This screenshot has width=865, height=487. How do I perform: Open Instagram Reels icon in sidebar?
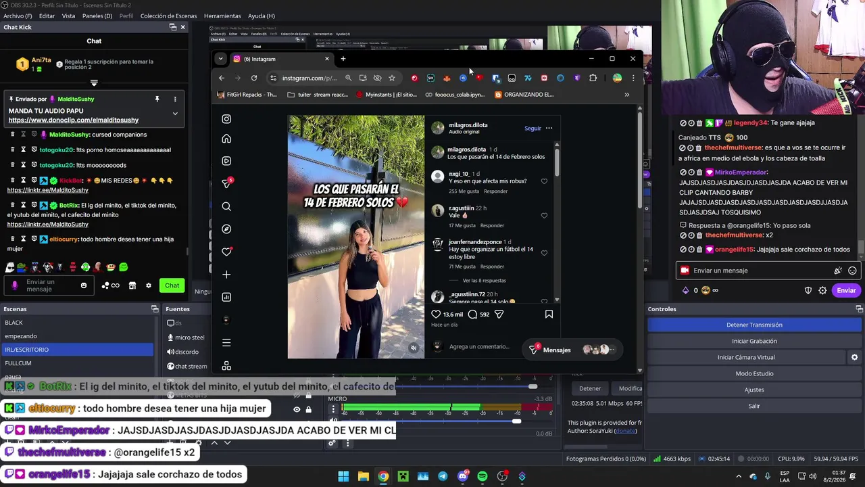(x=226, y=161)
